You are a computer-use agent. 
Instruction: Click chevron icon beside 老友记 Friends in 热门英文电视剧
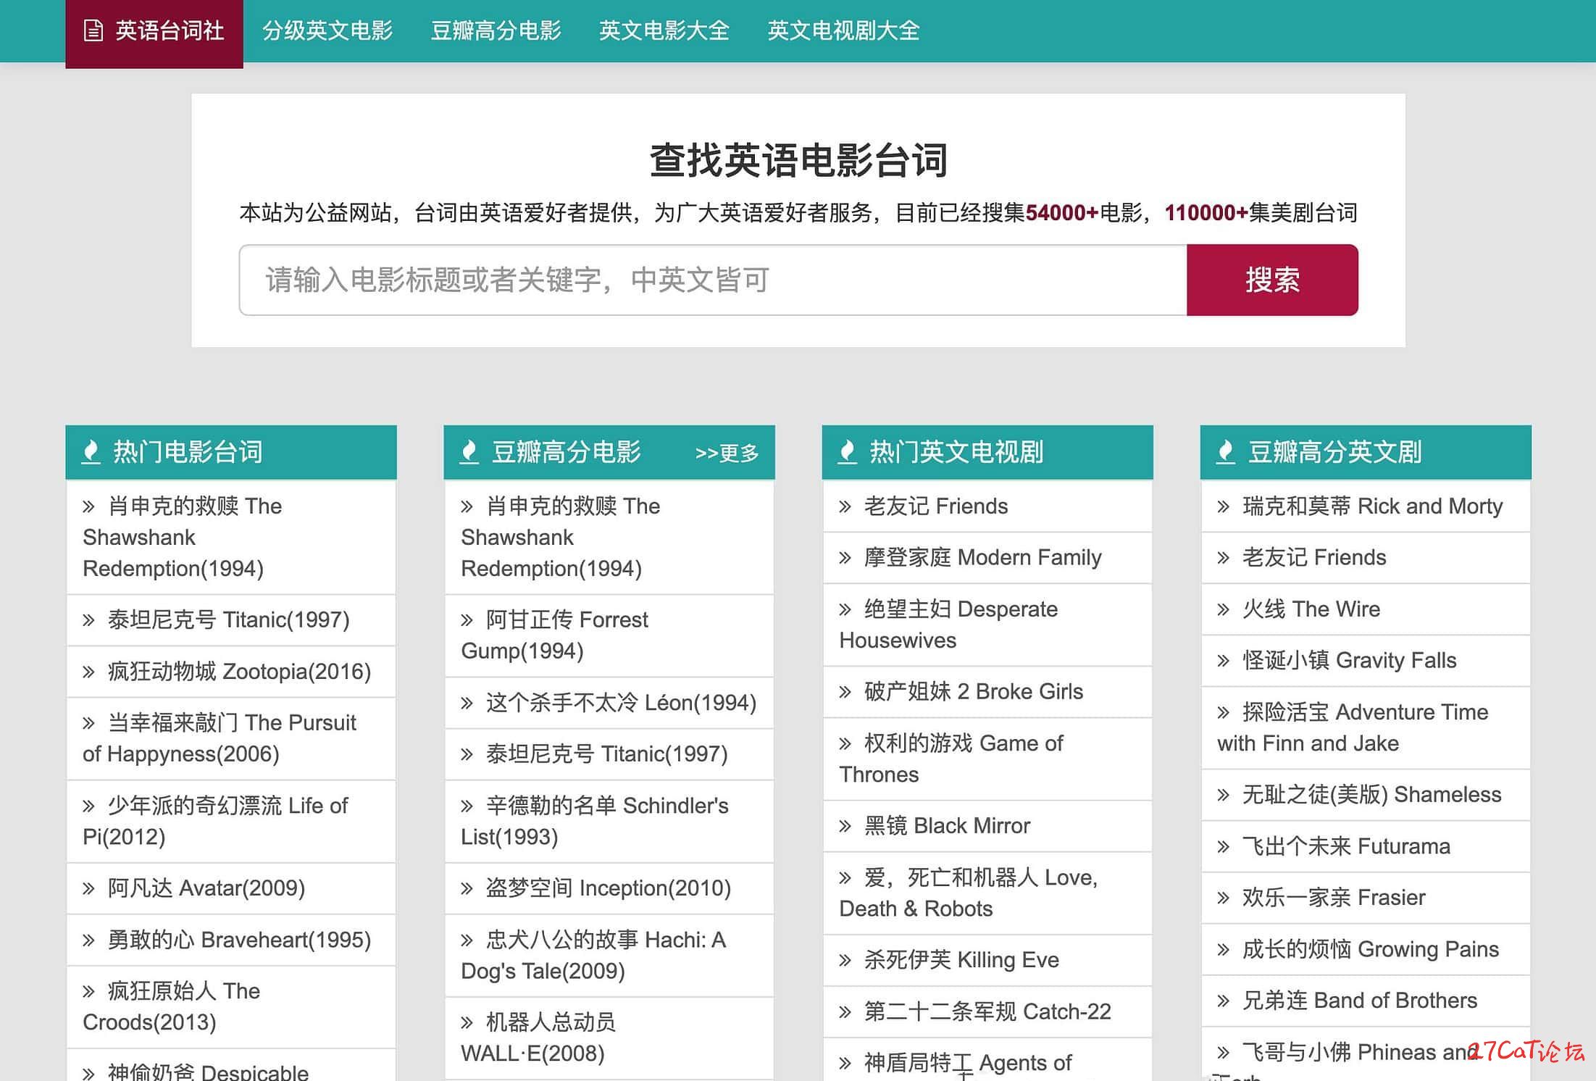pos(845,506)
